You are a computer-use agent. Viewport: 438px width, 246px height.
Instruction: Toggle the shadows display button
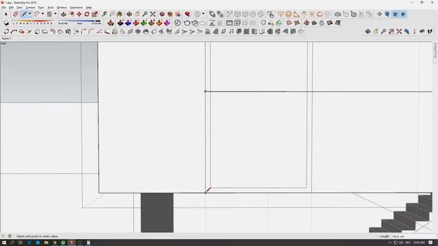[6, 23]
